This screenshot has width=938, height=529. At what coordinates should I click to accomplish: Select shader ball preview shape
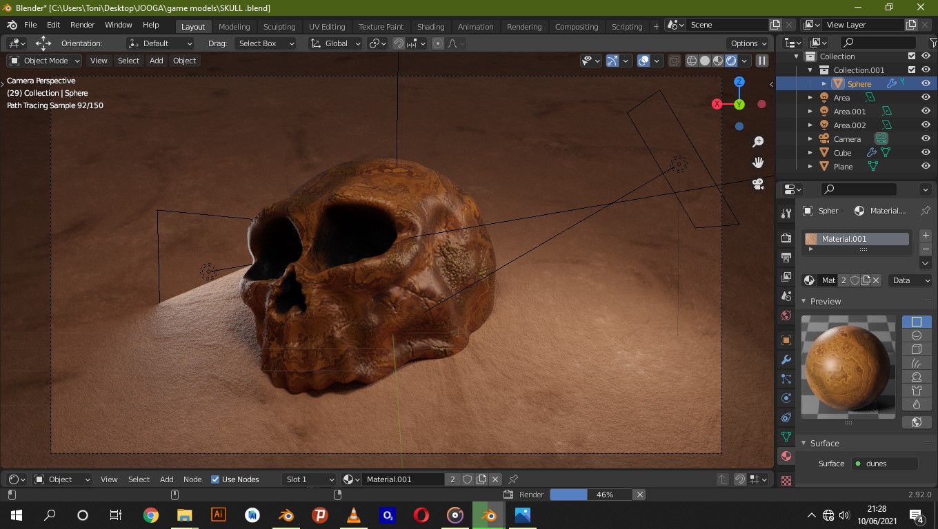(917, 377)
